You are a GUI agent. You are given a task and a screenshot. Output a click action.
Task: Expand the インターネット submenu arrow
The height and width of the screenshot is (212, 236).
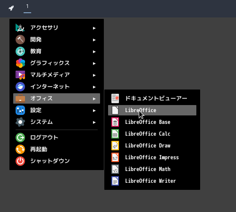click(94, 87)
